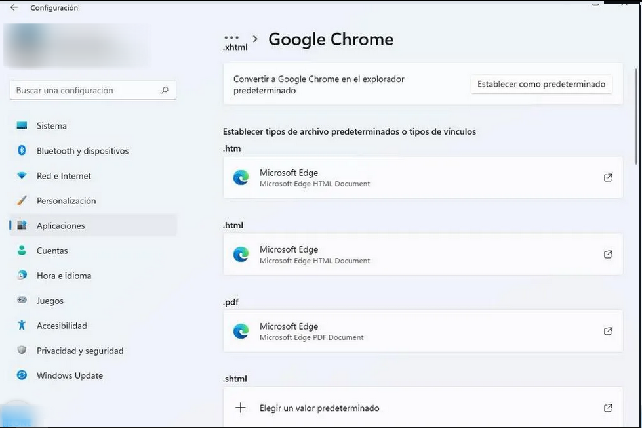The height and width of the screenshot is (428, 642).
Task: Go to Bluetooth y dispositivos
Action: tap(83, 151)
